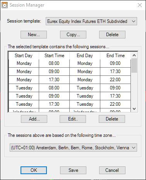Select Tuesday 09:00 to 17:30 session
Screen dimensions: 146x180
pos(70,96)
